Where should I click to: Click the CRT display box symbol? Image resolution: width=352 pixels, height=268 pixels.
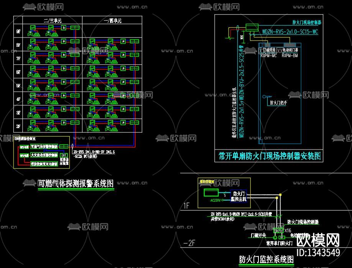click(x=64, y=155)
